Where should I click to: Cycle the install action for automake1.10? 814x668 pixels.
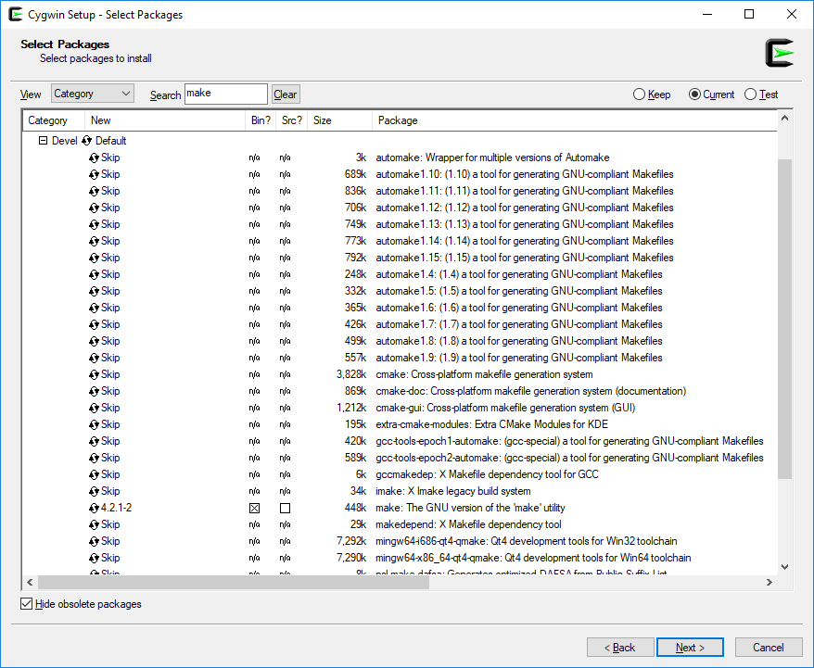point(94,174)
